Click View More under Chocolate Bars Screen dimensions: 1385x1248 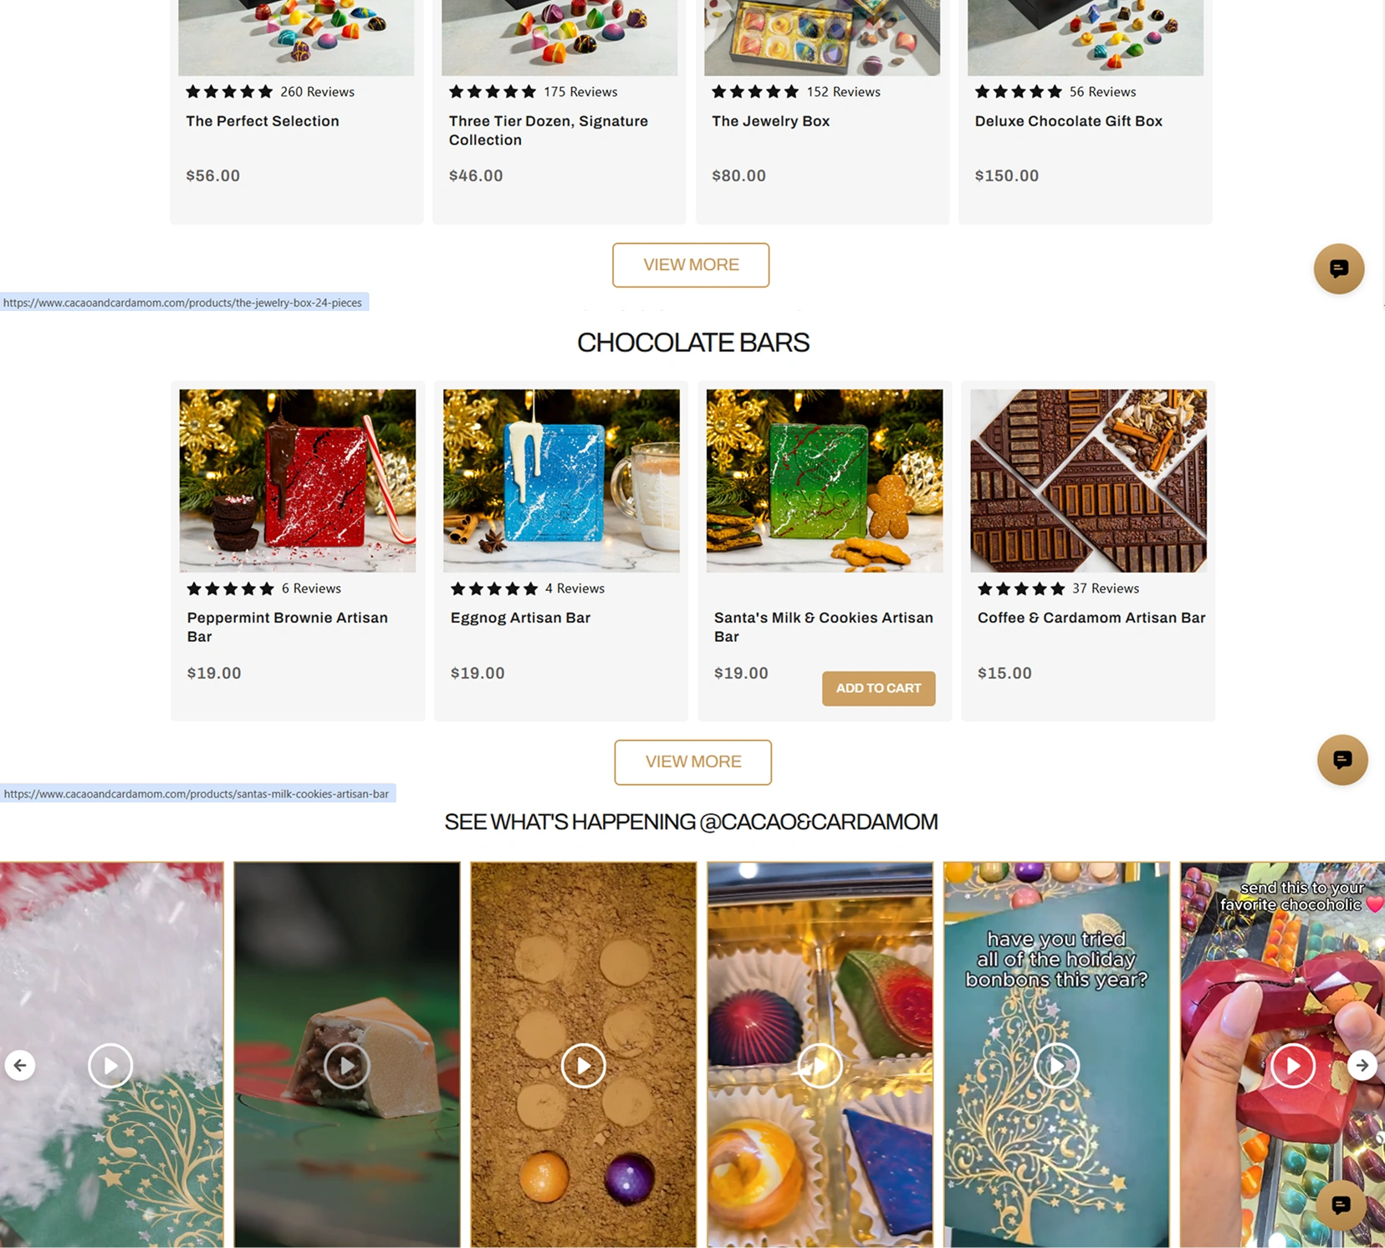pyautogui.click(x=692, y=762)
